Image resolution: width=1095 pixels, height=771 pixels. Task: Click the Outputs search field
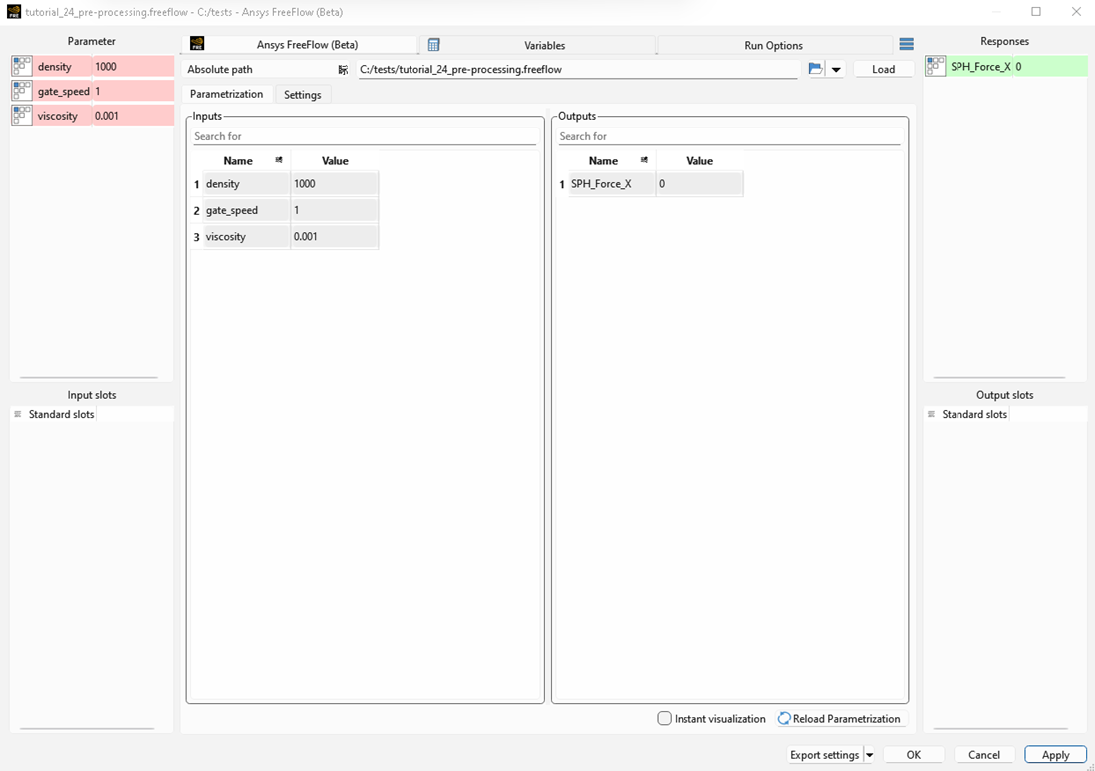tap(729, 136)
